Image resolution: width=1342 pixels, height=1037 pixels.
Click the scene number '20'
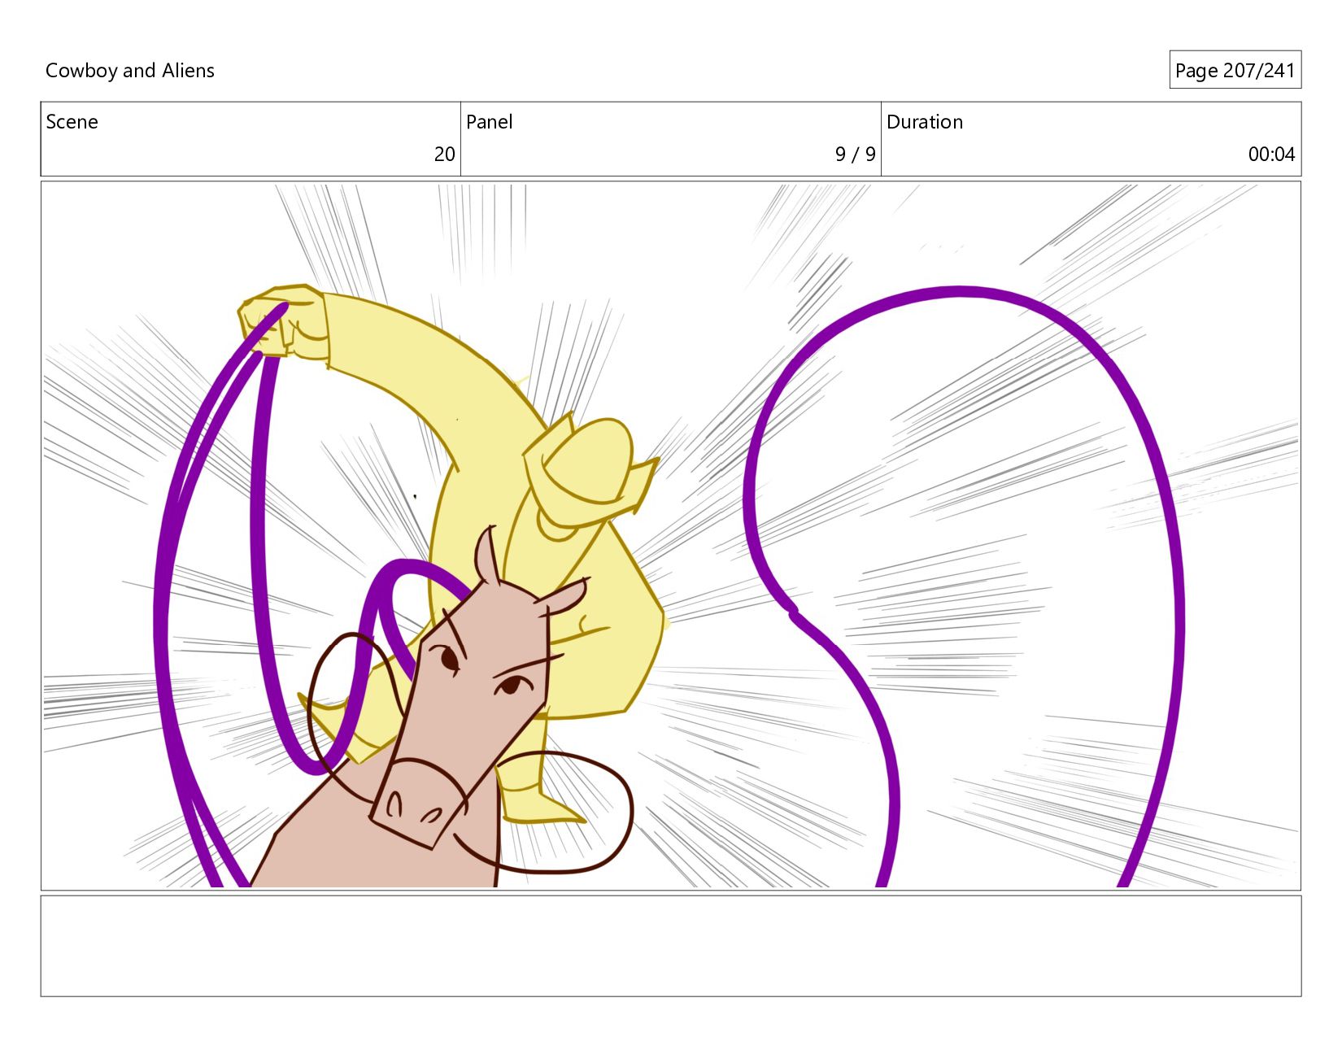coord(444,155)
